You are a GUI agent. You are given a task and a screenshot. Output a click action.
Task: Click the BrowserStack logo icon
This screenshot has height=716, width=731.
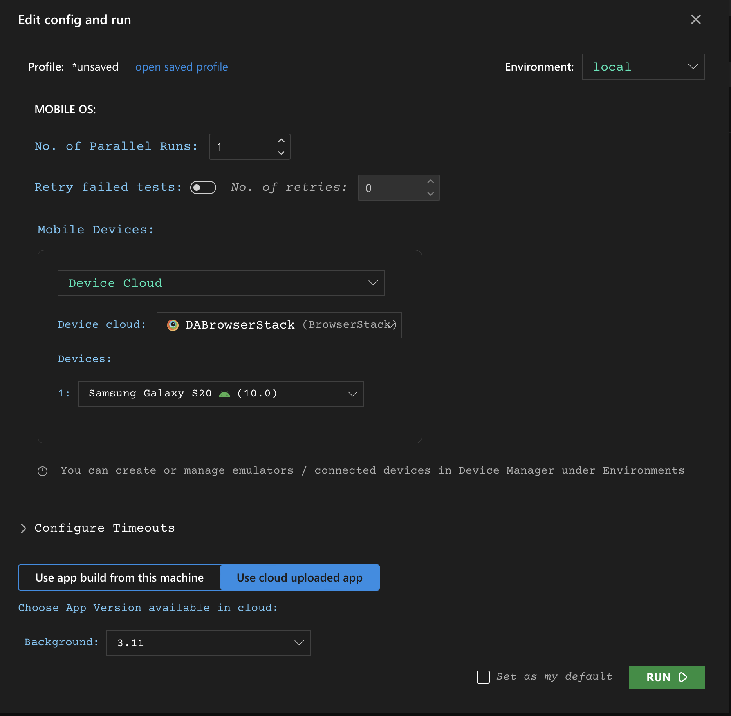(x=173, y=325)
